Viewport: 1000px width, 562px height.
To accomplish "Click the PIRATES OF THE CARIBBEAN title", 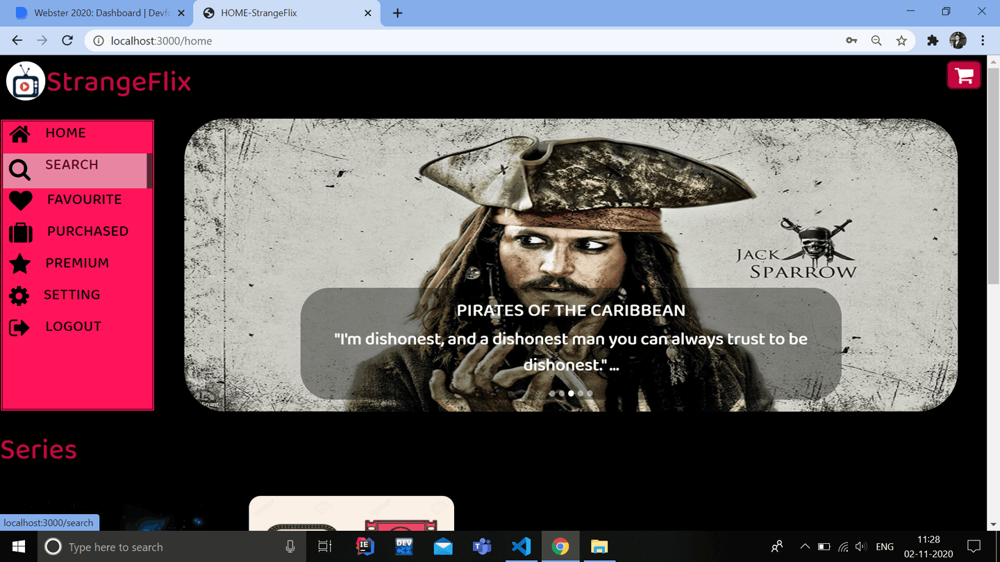I will [571, 310].
